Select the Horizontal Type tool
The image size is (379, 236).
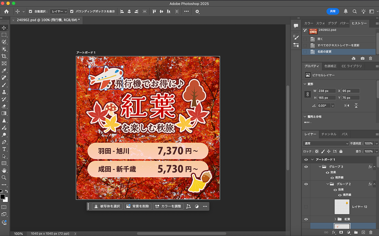tap(4, 149)
